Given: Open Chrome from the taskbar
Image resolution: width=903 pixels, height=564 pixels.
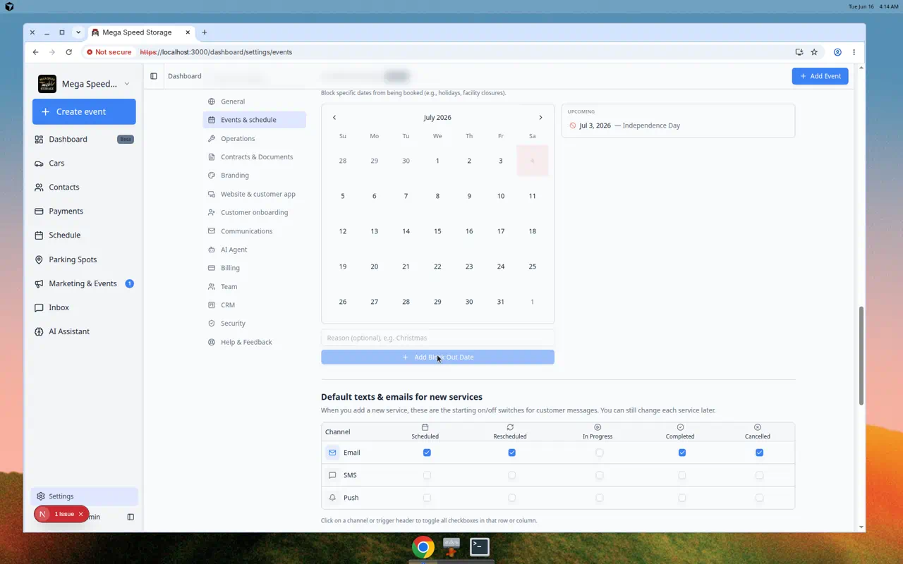Looking at the screenshot, I should [423, 547].
